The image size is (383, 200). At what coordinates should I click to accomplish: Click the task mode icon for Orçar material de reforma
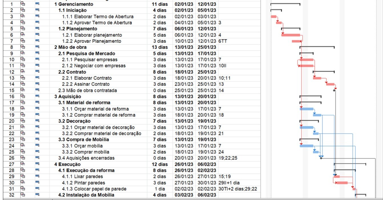[x=37, y=109]
